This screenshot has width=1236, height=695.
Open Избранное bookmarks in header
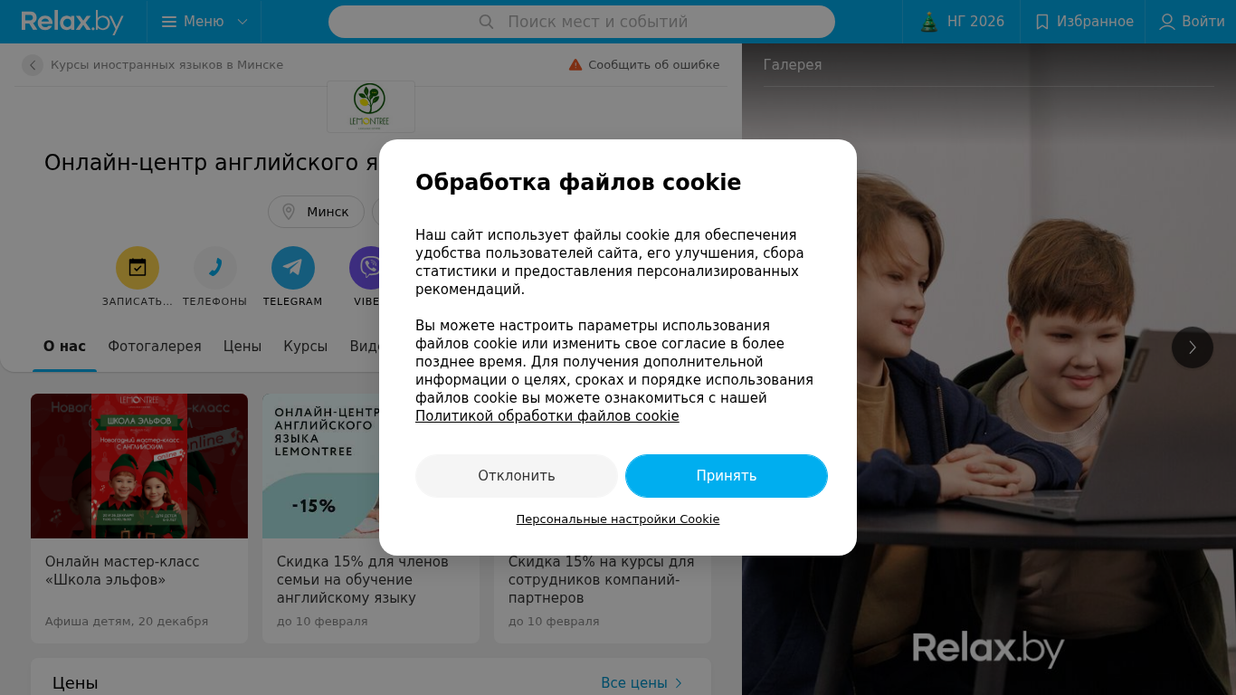pos(1083,22)
